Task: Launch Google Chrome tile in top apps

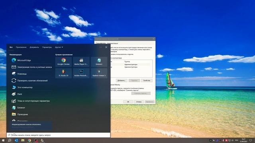Action: (63, 62)
